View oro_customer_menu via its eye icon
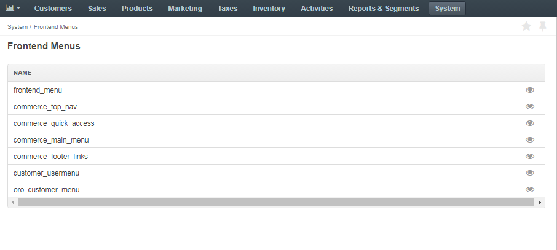The height and width of the screenshot is (250, 557). 530,189
